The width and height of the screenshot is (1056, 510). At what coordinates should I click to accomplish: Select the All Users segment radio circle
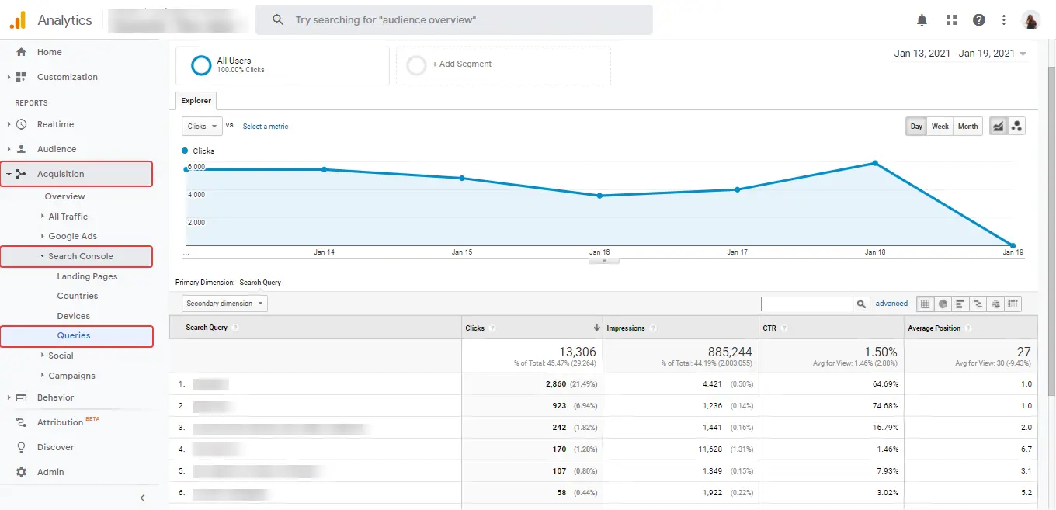point(201,65)
